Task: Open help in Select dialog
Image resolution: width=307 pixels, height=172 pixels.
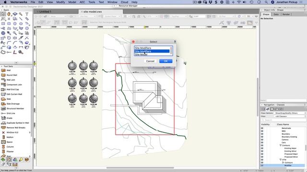Action: (x=175, y=42)
